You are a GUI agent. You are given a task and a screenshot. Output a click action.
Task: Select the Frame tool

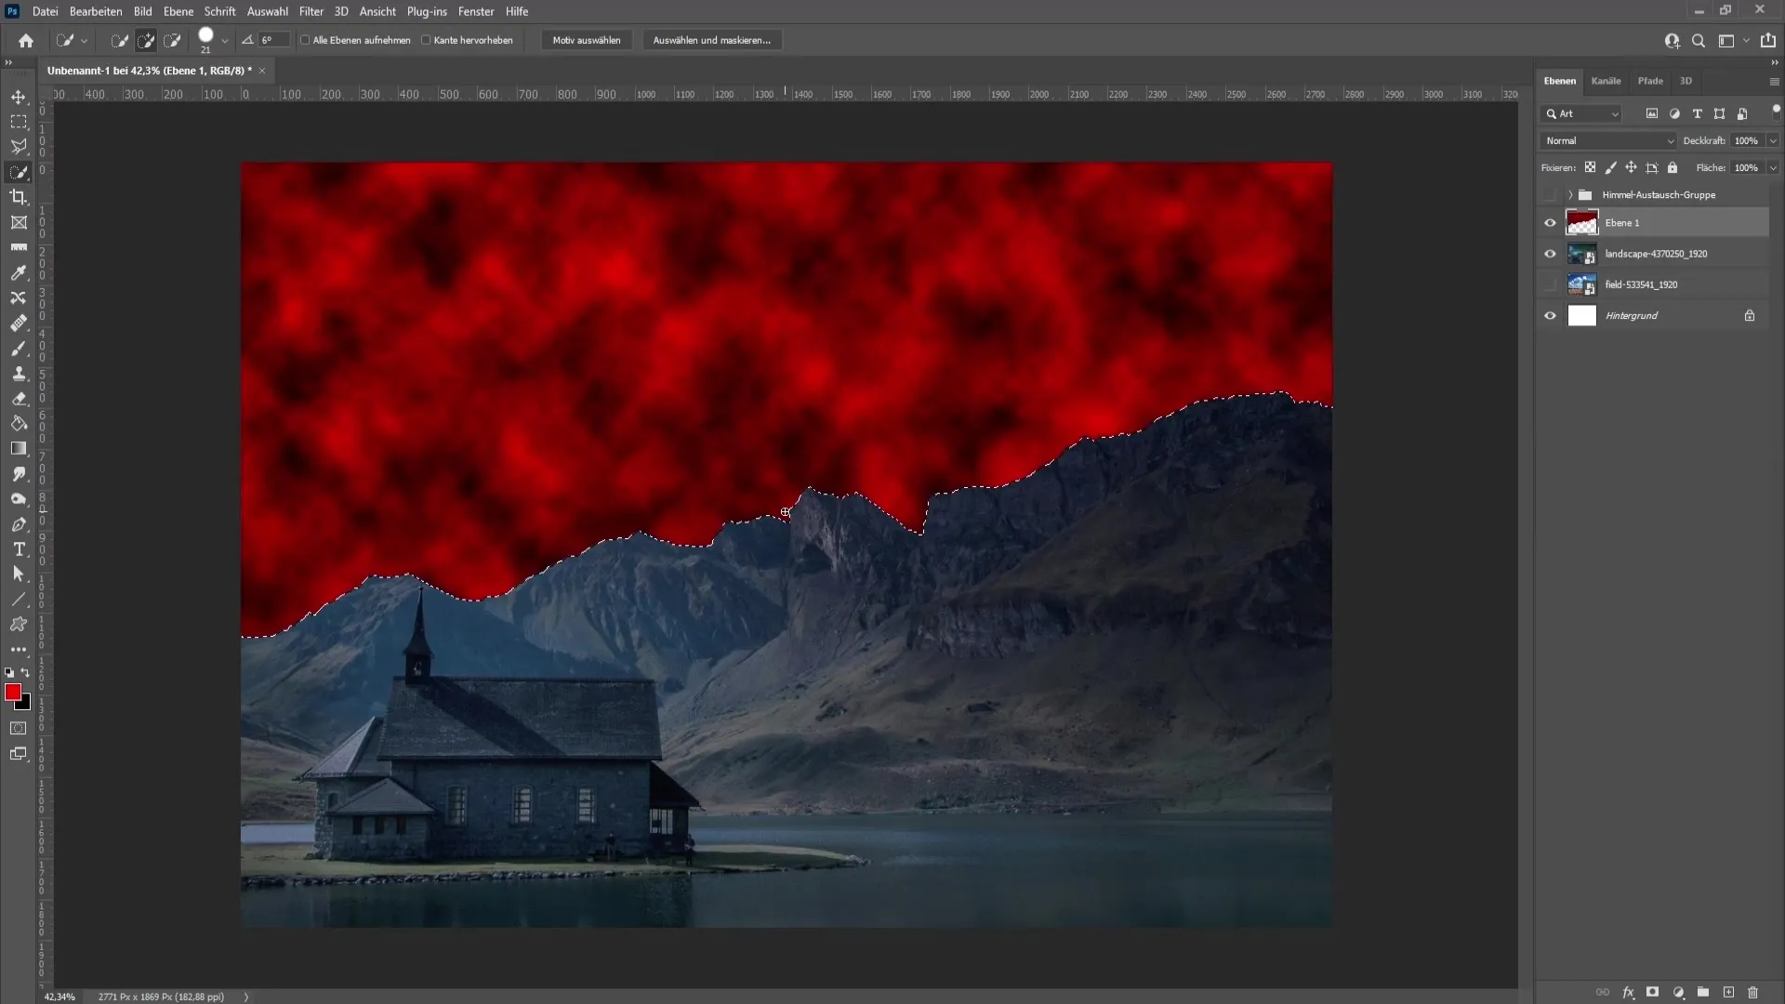tap(19, 222)
